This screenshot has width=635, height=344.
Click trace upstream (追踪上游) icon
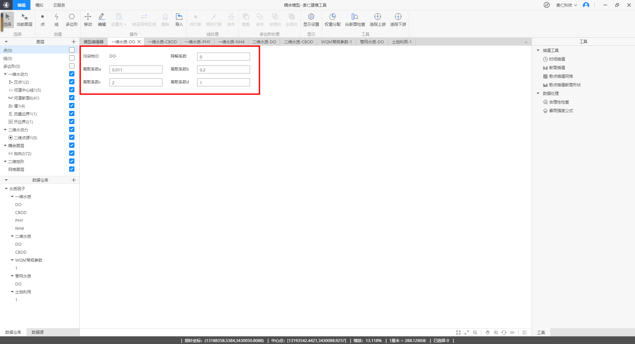click(x=377, y=20)
